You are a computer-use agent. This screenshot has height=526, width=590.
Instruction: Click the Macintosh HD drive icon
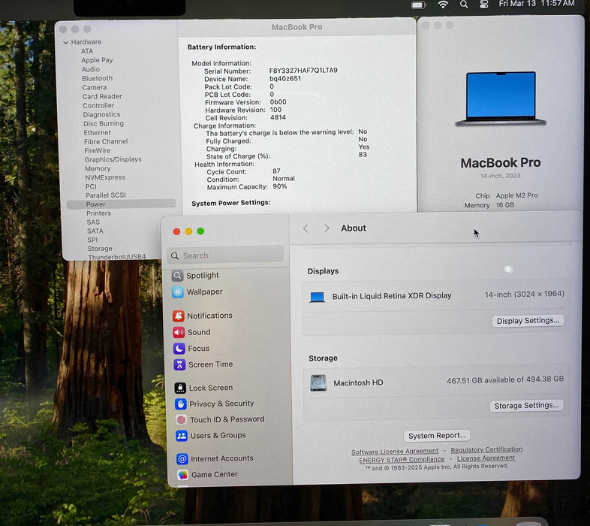click(x=318, y=382)
